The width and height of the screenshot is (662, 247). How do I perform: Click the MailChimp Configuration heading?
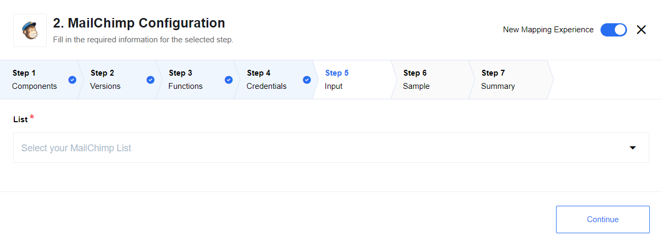[139, 23]
